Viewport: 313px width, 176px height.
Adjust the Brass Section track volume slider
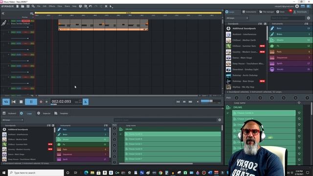tap(20, 27)
